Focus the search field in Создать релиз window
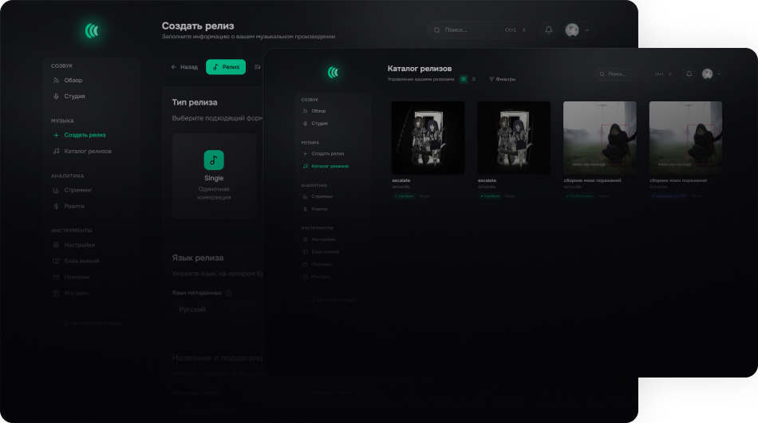The height and width of the screenshot is (423, 758). [x=479, y=30]
